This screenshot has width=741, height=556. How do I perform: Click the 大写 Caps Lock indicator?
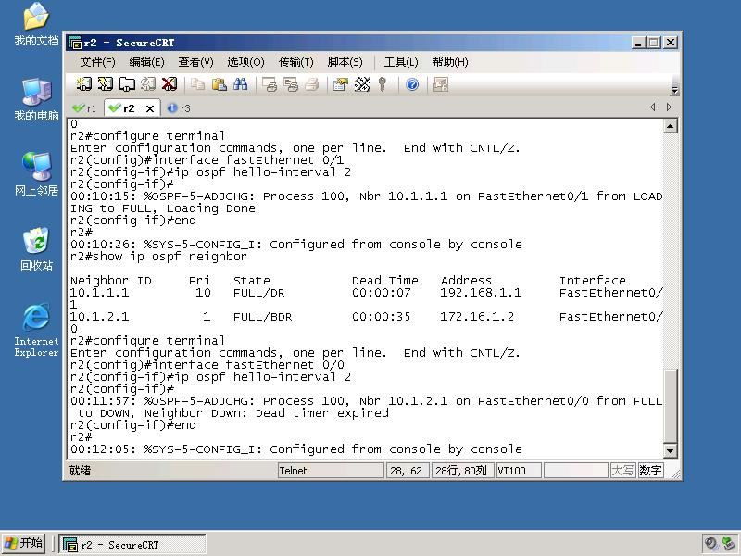pos(622,471)
